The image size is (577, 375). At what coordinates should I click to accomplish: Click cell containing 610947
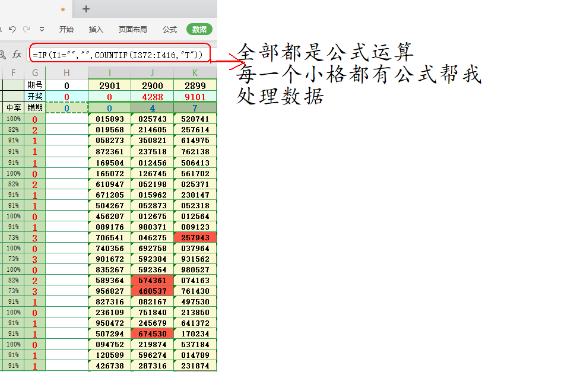coord(110,184)
